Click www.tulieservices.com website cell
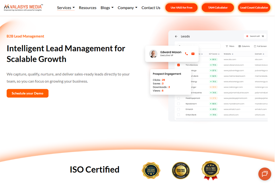Viewport: 275px width, 183px height. (x=234, y=65)
